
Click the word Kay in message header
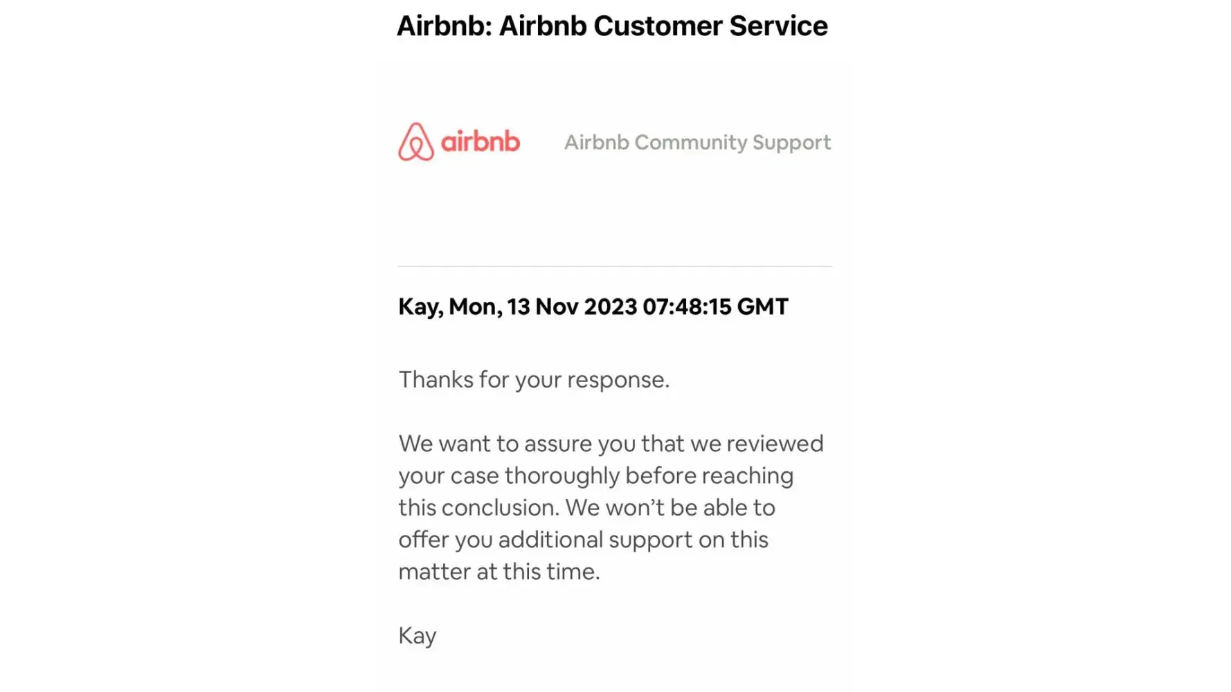point(419,307)
